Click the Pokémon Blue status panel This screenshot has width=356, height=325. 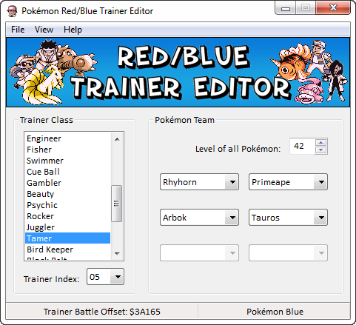click(x=275, y=312)
